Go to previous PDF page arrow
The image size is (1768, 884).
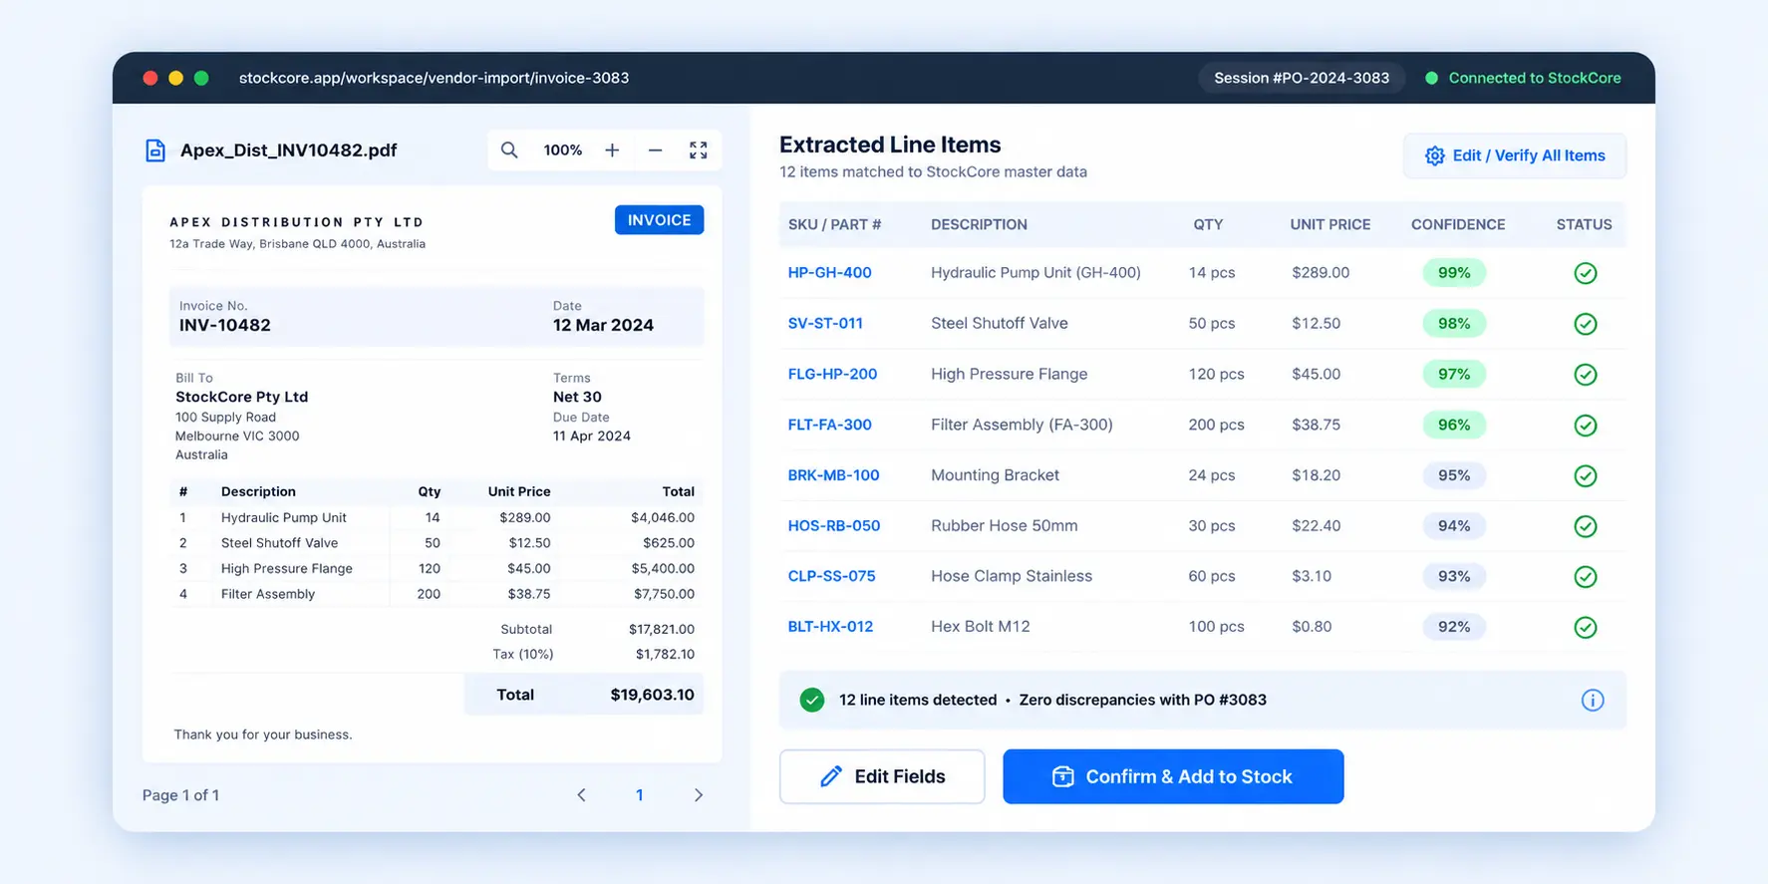tap(582, 795)
